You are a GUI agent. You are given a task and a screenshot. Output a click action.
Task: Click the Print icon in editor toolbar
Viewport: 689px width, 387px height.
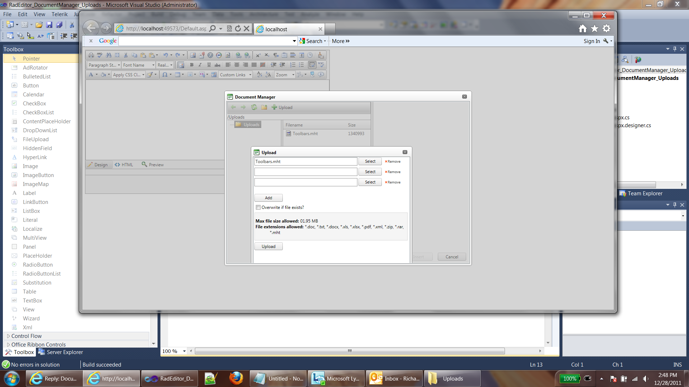(x=91, y=55)
